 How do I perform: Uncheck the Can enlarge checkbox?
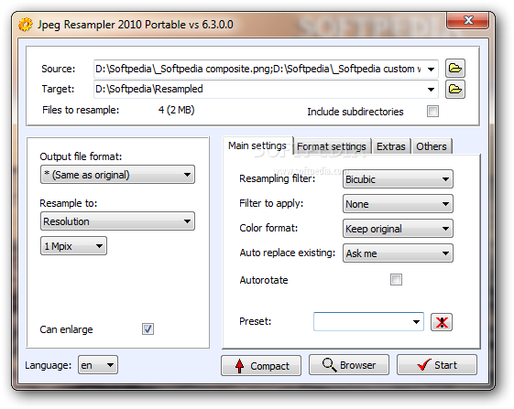point(148,328)
